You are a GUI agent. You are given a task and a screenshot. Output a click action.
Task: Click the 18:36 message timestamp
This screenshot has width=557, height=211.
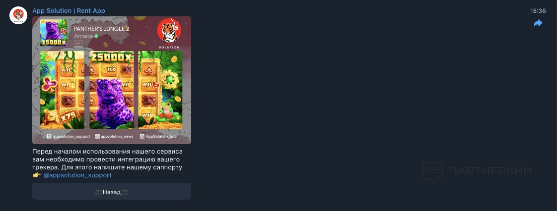pyautogui.click(x=538, y=11)
